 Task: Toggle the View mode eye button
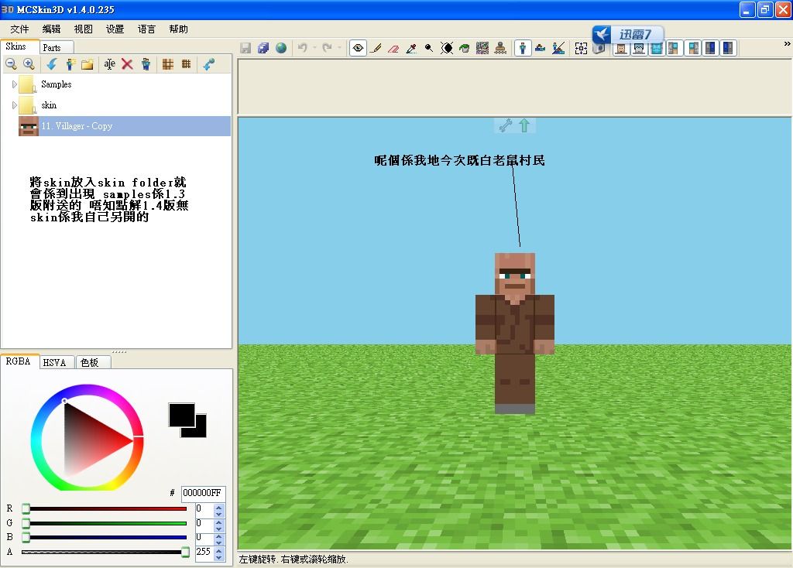click(358, 48)
